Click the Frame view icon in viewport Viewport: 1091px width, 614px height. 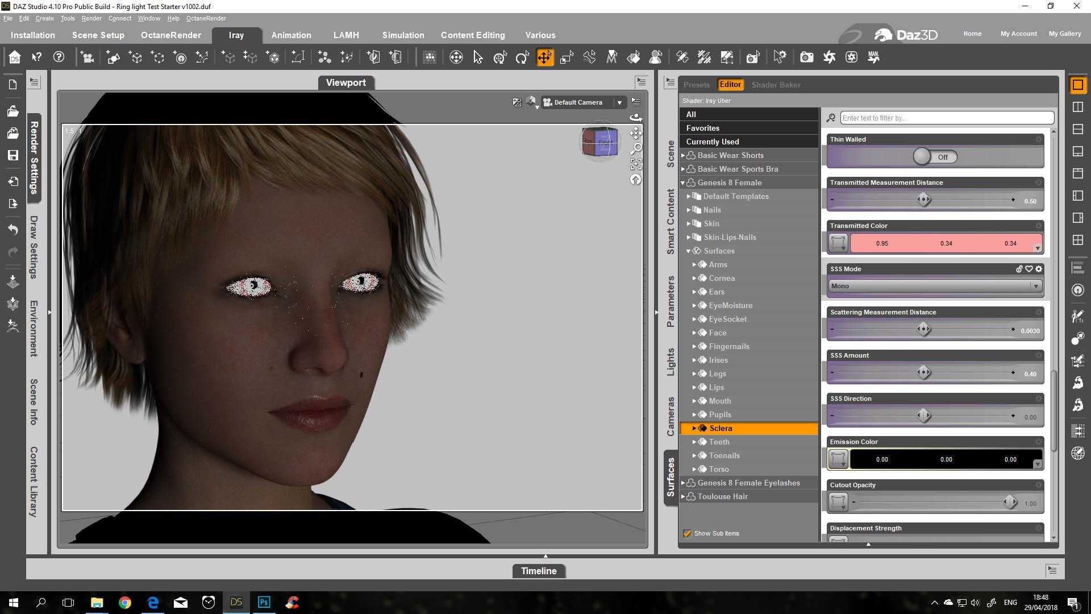tap(636, 164)
